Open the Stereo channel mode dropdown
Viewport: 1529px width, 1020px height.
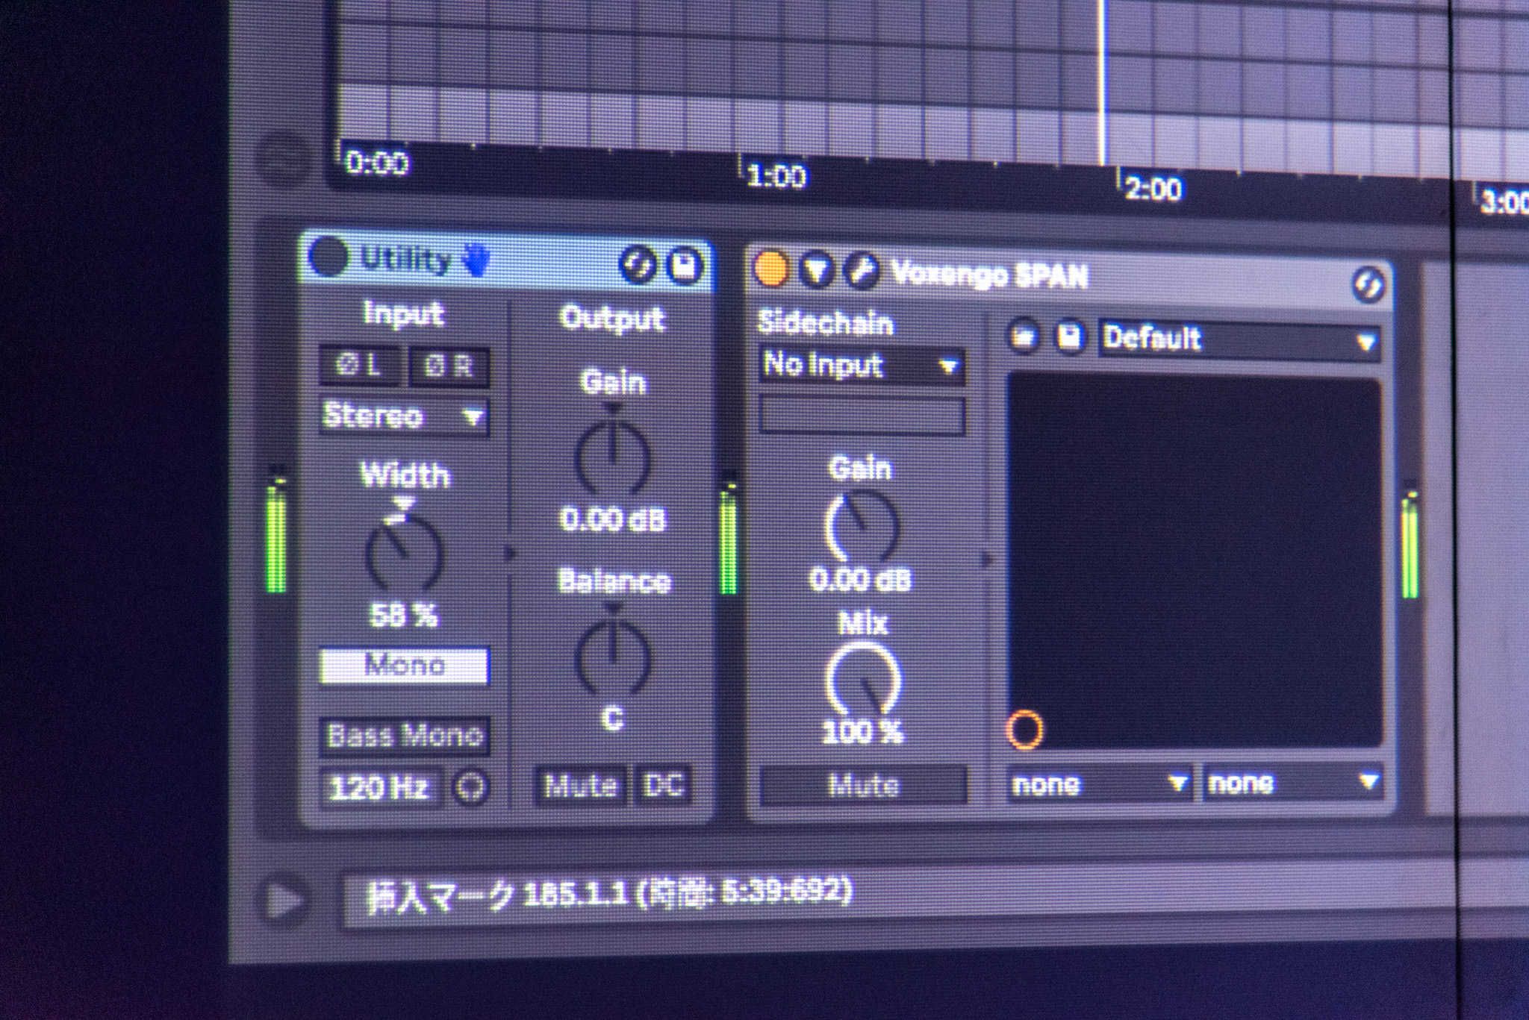click(x=405, y=416)
